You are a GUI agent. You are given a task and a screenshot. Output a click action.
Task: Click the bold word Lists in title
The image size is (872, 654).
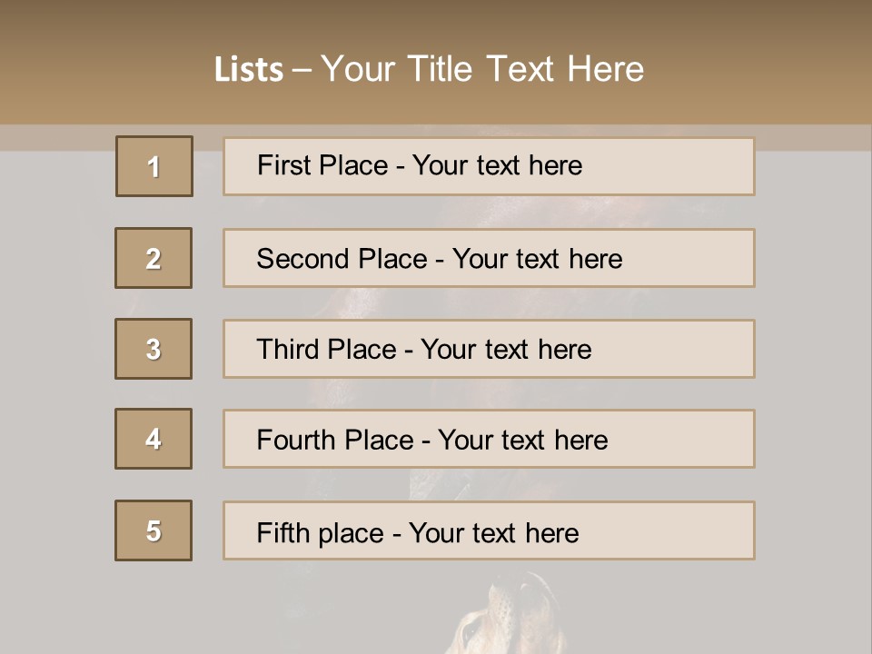click(249, 70)
